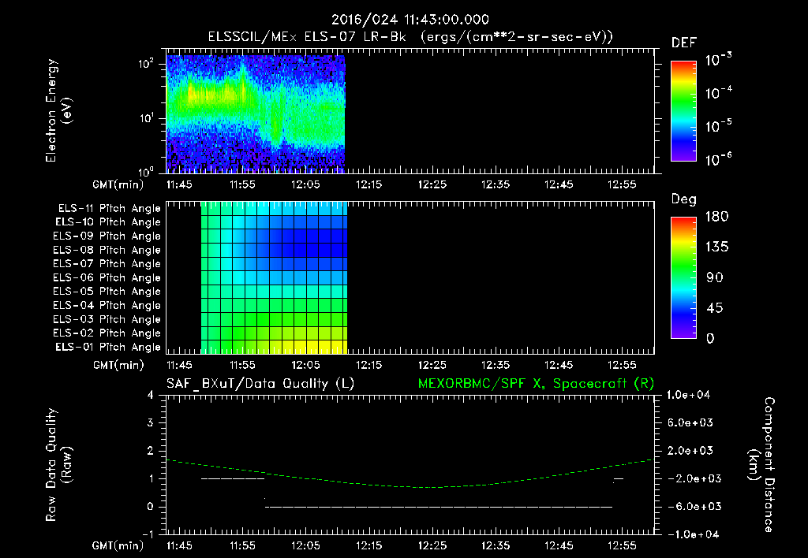Click the 'GMT(min)' label under pitch angle panel
Image resolution: width=808 pixels, height=558 pixels.
point(118,366)
